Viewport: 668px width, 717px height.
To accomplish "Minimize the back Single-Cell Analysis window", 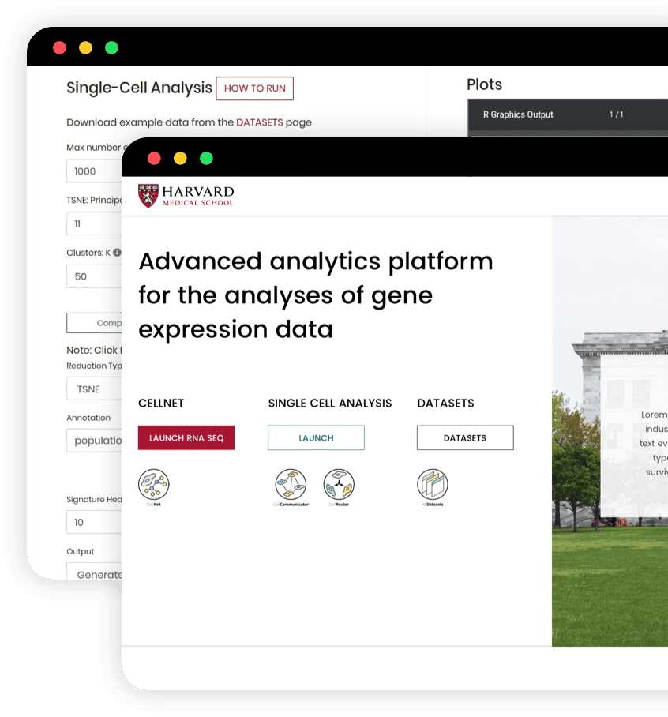I will pos(85,47).
